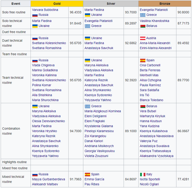Go to Aleksandr Maltsev's page
Viewport: 192px width, 188px height.
tap(45, 184)
